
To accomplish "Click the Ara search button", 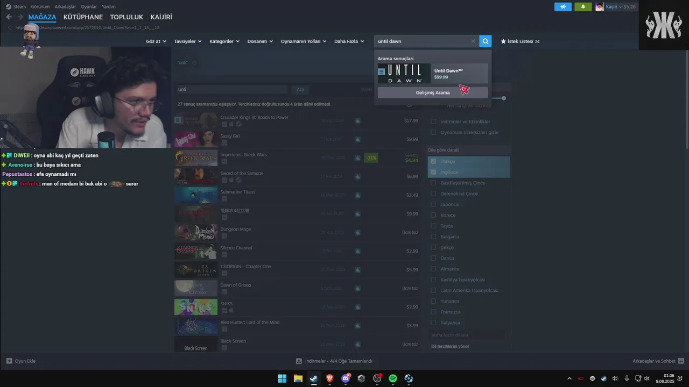I will point(300,89).
